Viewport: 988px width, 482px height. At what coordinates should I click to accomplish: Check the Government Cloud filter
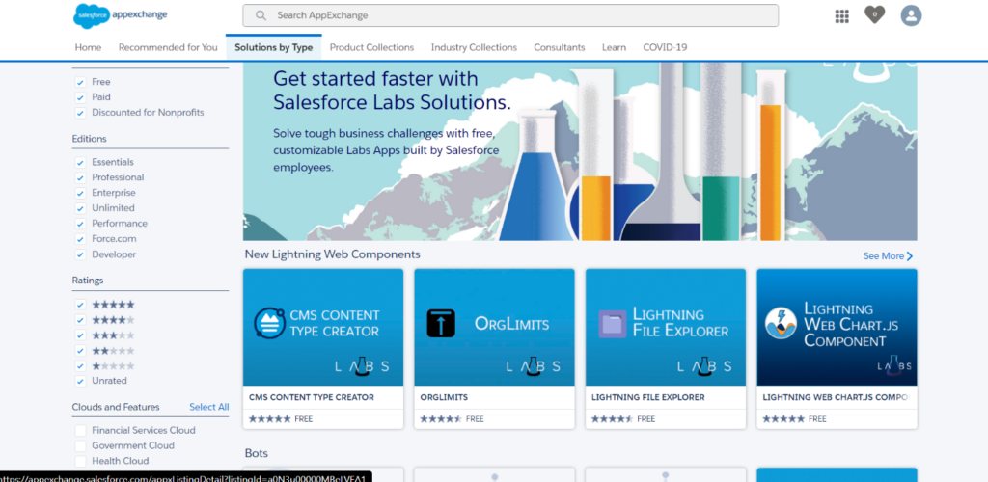[x=80, y=445]
